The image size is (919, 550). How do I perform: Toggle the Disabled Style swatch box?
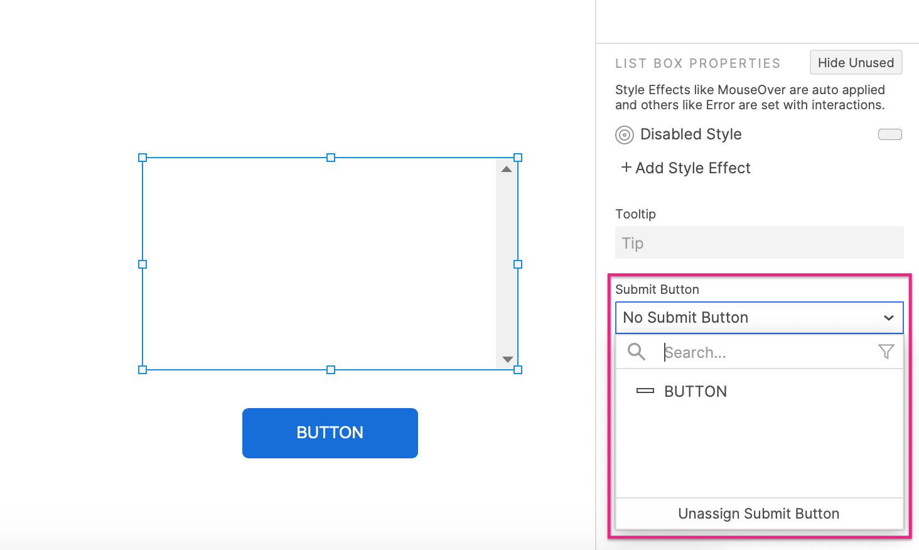889,134
